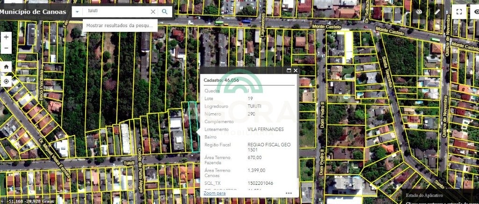479x204 pixels.
Task: Click the 'Município de Canoas' title
Action: pos(33,12)
